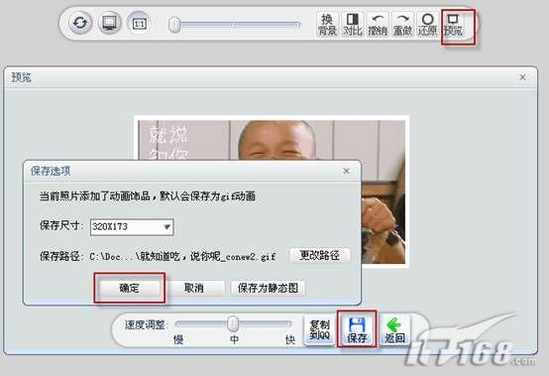Viewport: 549px width, 376px height.
Task: Choose 保存为静态图 button
Action: tap(268, 288)
